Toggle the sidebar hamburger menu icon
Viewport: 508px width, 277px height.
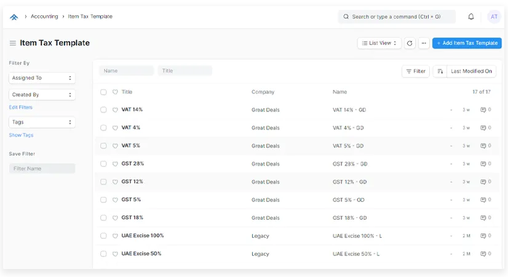[x=12, y=43]
